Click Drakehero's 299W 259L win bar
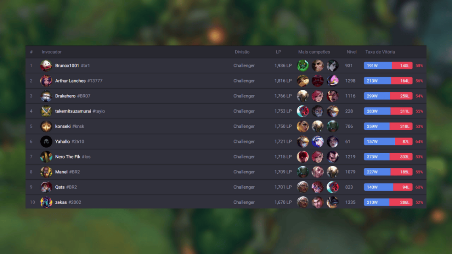The width and height of the screenshot is (452, 254). point(388,96)
